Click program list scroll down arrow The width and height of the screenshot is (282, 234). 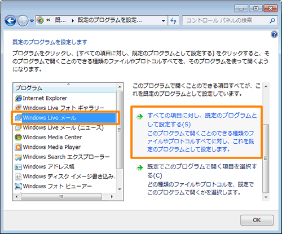(x=120, y=189)
